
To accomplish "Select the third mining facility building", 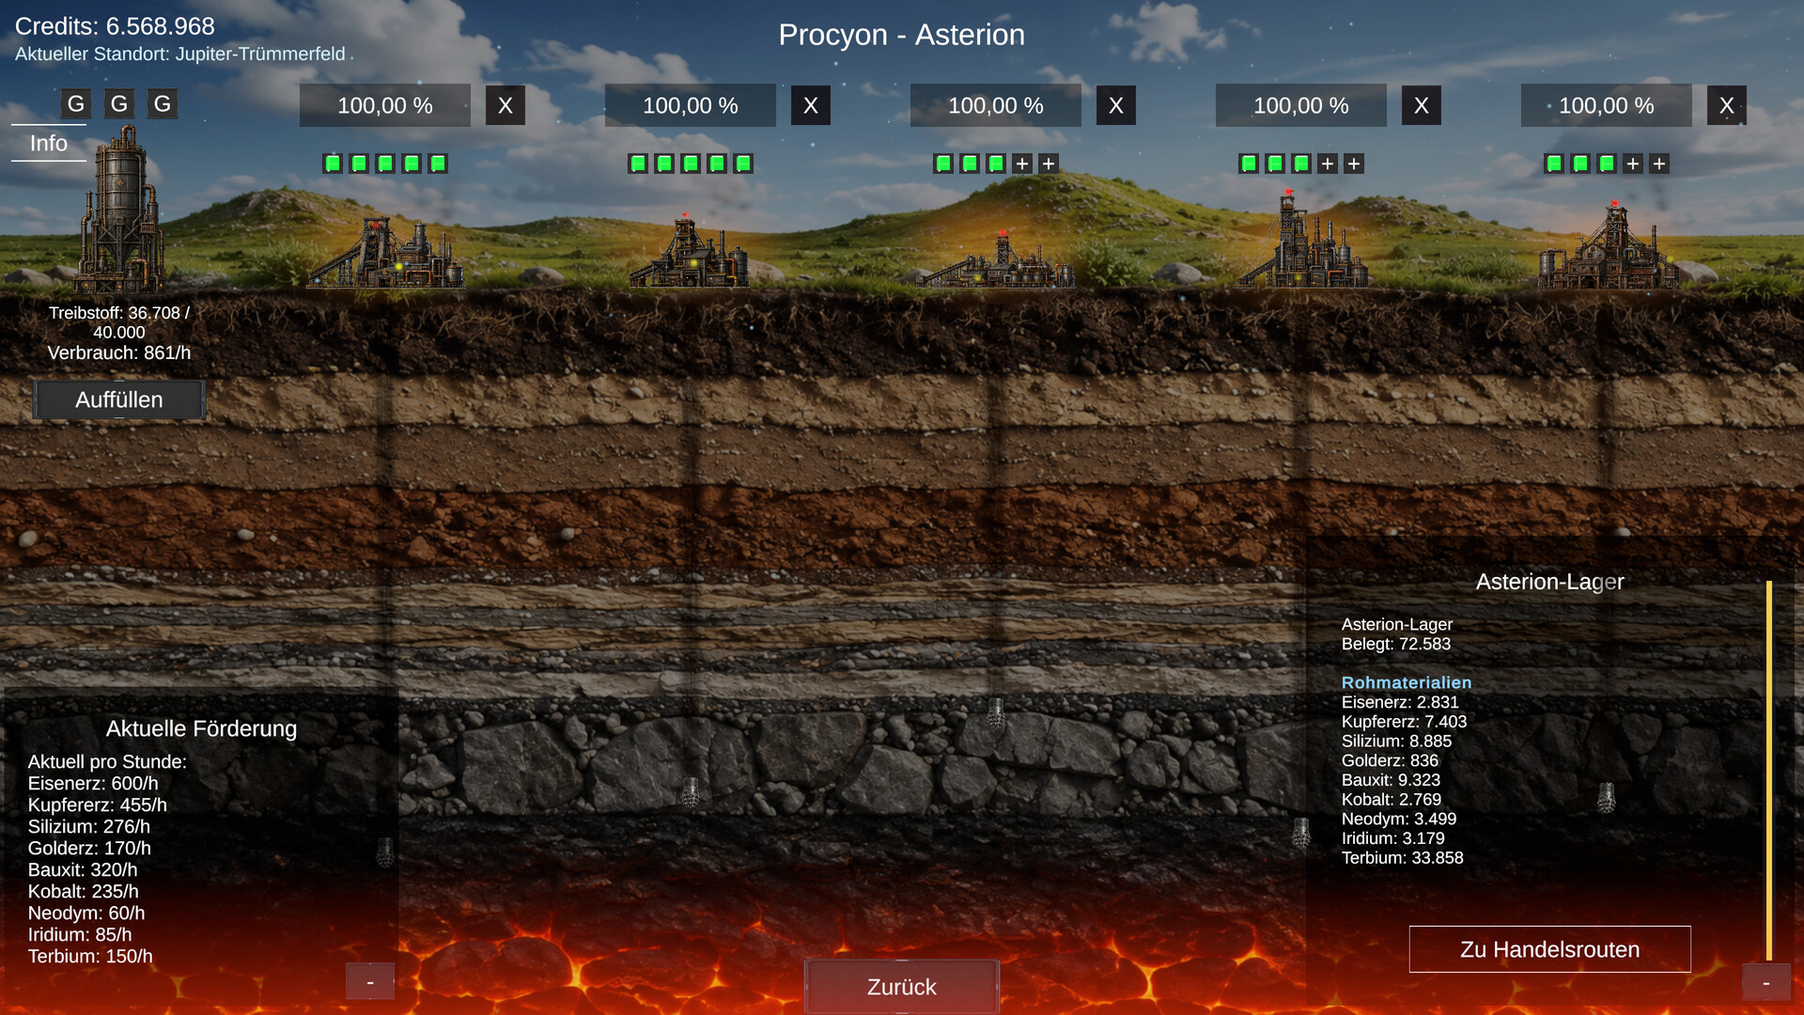I will (996, 259).
